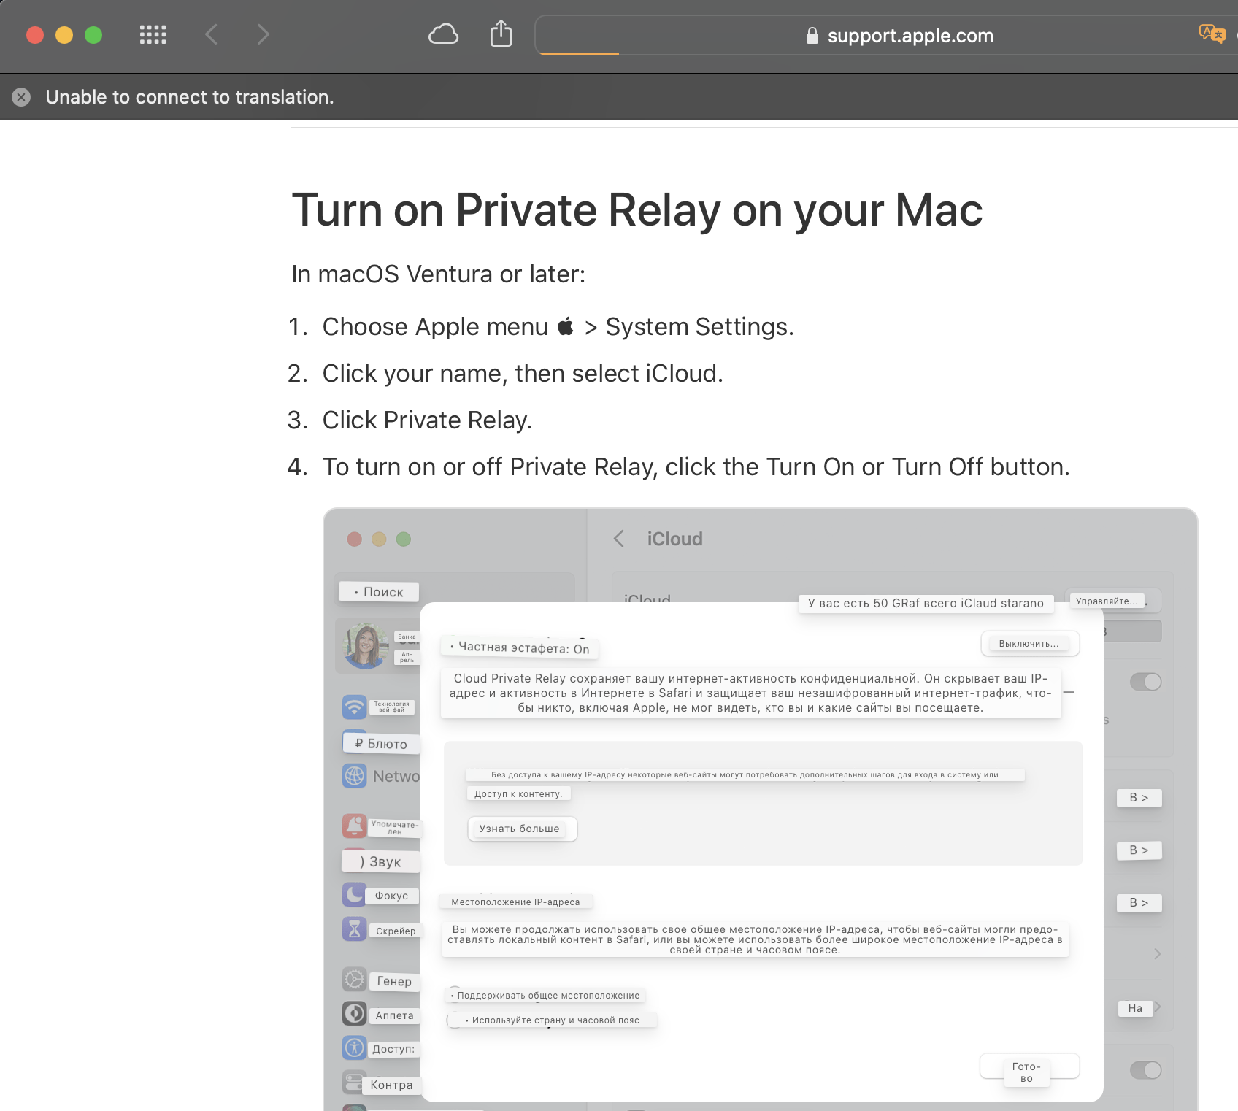
Task: Select the profile photo in settings sidebar
Action: pyautogui.click(x=367, y=646)
